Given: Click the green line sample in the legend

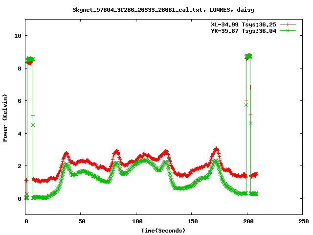Looking at the screenshot, I should pyautogui.click(x=288, y=30).
